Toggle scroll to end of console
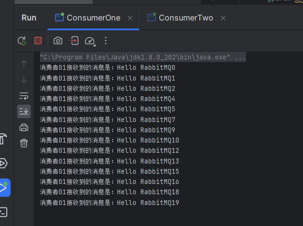Image resolution: width=303 pixels, height=226 pixels. 24,111
